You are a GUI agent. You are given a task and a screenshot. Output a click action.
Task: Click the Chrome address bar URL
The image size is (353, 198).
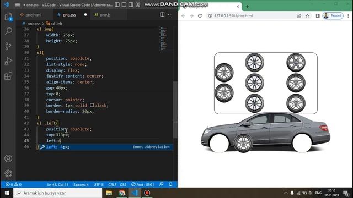pos(233,16)
